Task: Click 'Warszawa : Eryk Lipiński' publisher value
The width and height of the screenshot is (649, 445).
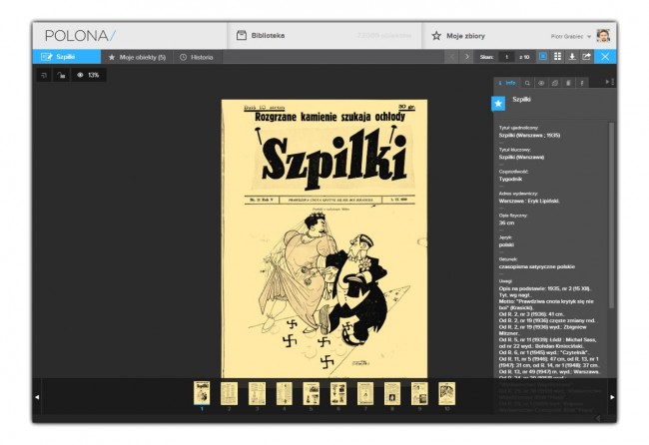Action: pos(529,201)
